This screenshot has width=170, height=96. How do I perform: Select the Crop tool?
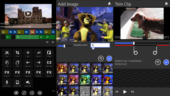tap(18, 53)
